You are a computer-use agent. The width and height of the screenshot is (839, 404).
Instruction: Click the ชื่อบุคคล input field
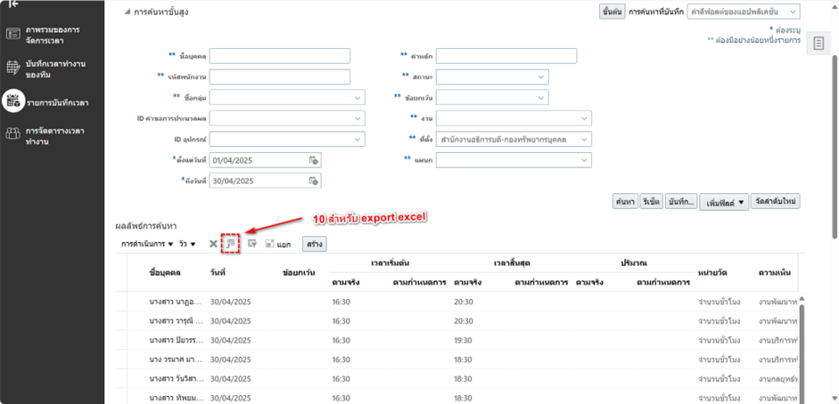(x=280, y=56)
